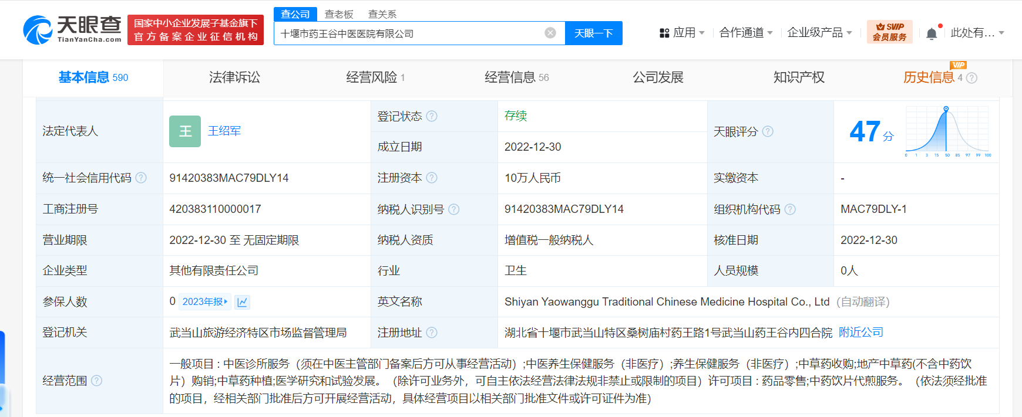Click the TianYanCha logo
The height and width of the screenshot is (417, 1022).
coord(72,29)
